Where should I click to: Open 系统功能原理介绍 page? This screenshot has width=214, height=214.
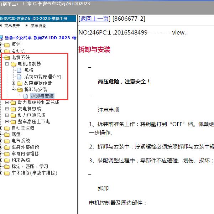(43, 77)
